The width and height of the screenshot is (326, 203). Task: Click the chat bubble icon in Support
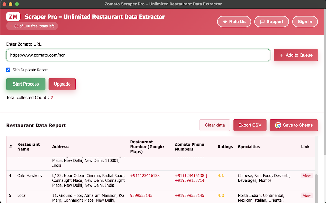(x=262, y=22)
